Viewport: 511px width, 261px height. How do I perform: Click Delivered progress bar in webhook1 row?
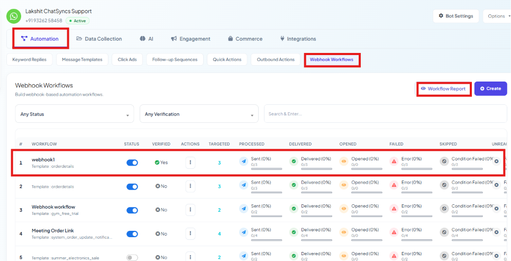tap(317, 169)
